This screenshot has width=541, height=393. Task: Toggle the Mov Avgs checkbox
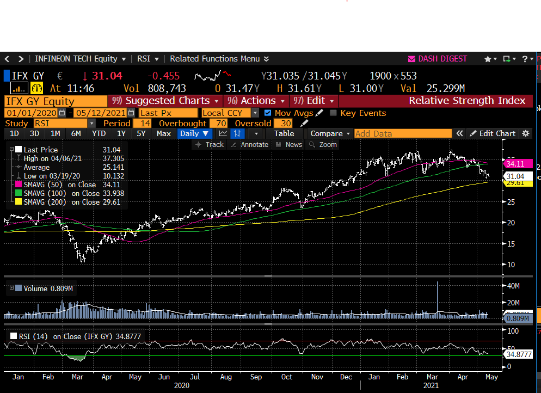point(268,113)
